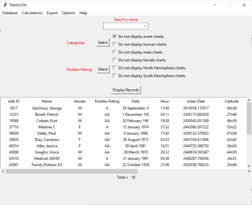The height and width of the screenshot is (205, 252).
Task: Sort by the Adb ID column header
Action: [14, 101]
